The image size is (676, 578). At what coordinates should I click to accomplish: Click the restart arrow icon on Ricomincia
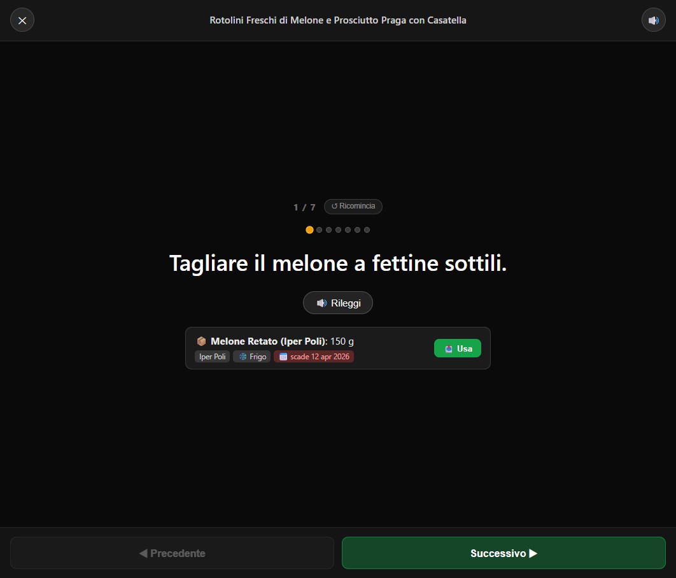[x=334, y=206]
